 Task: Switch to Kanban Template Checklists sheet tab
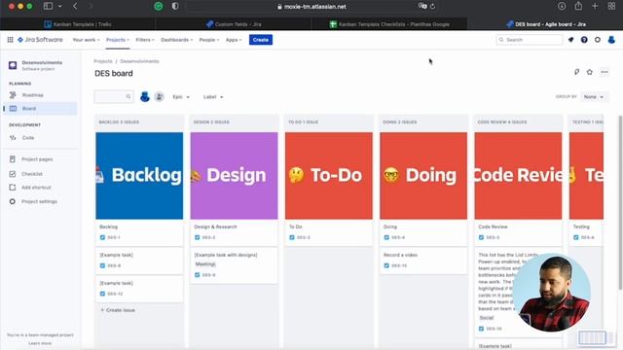point(389,24)
